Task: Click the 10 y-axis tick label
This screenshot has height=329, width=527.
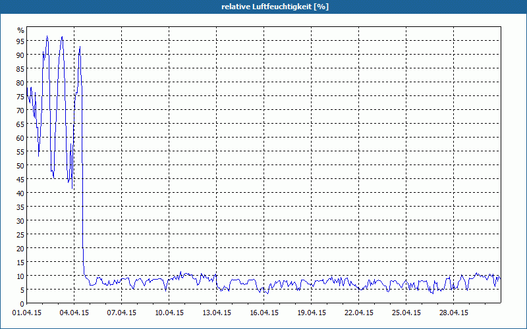Action: (x=20, y=276)
